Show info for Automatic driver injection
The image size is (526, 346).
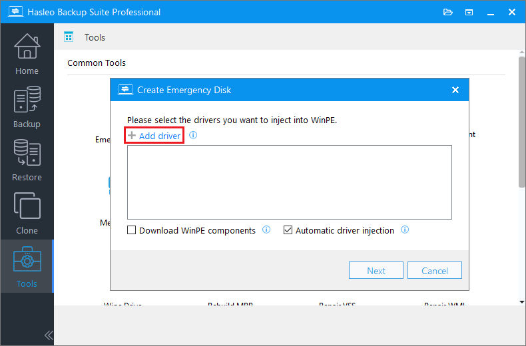[405, 230]
